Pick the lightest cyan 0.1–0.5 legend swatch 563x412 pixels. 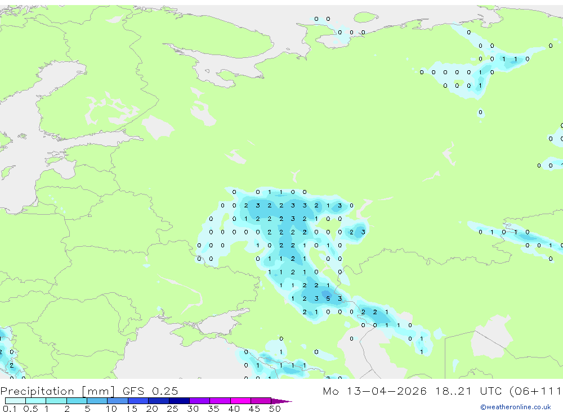15,401
